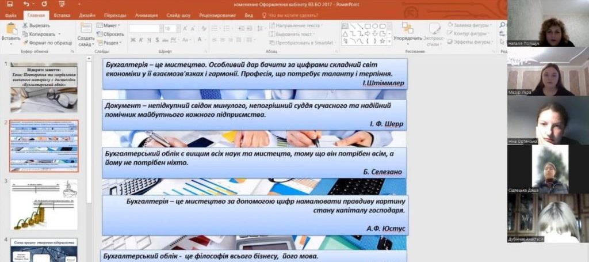This screenshot has height=262, width=589.
Task: Toggle align text right
Action: click(230, 40)
